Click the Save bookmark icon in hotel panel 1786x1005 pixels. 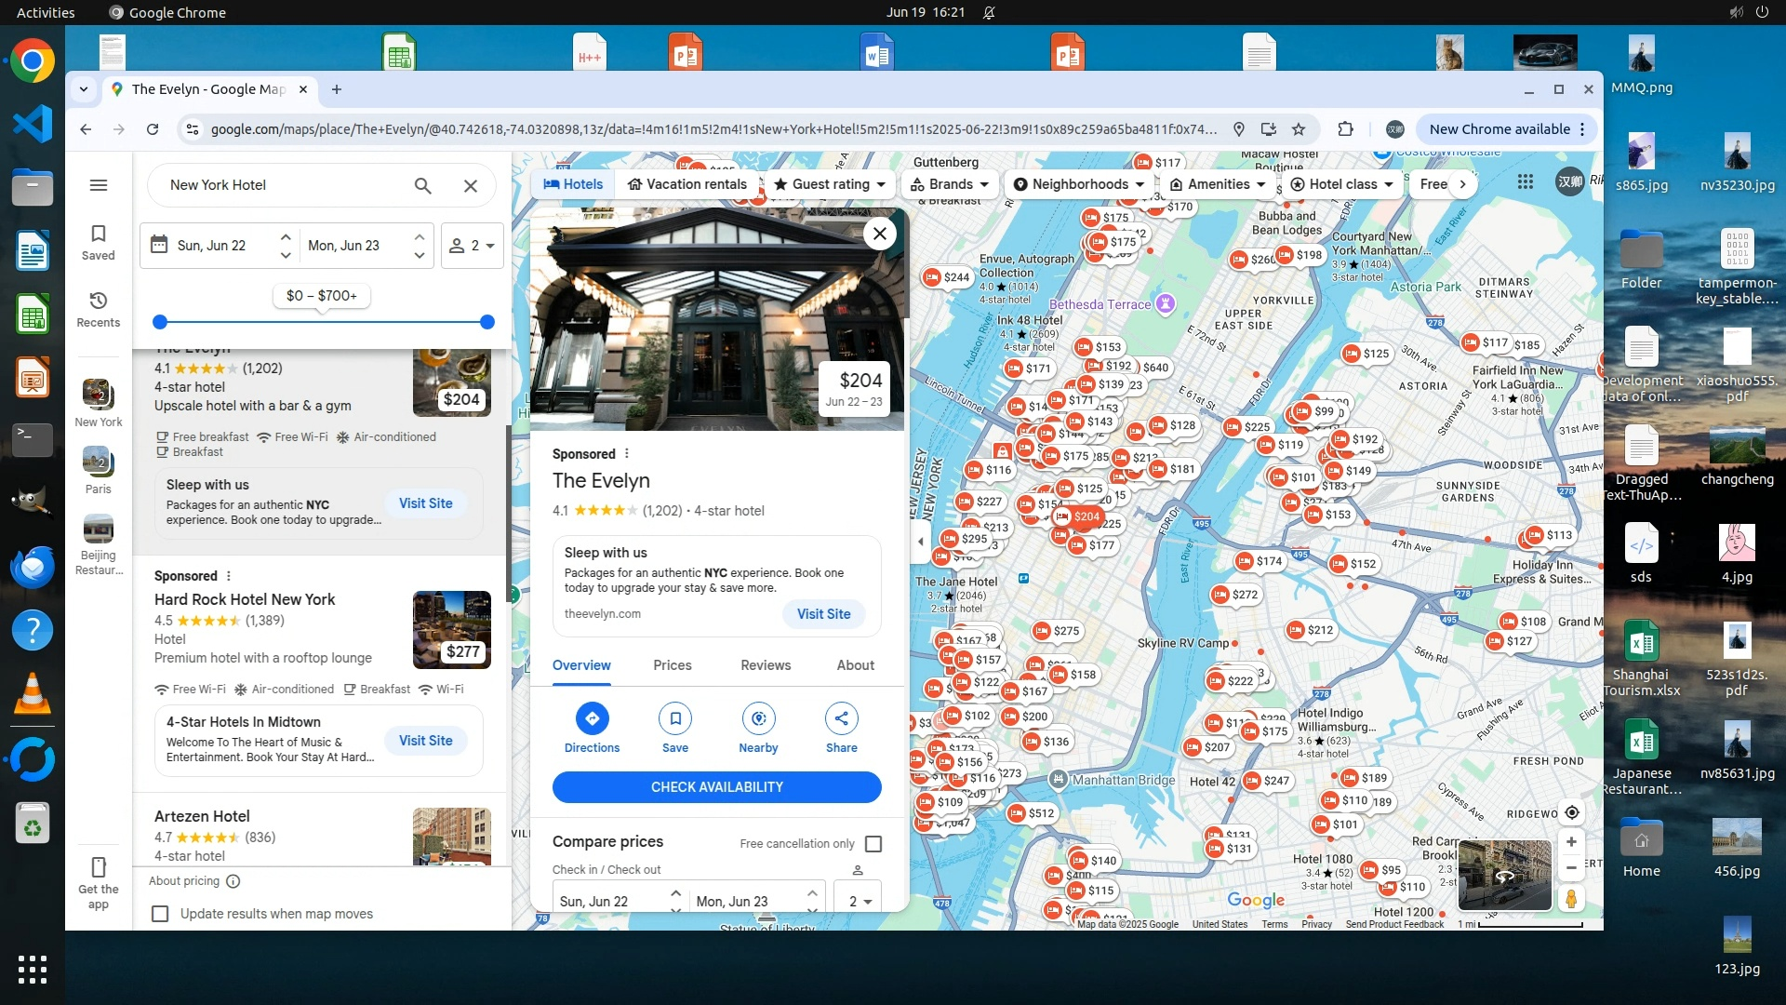[674, 718]
